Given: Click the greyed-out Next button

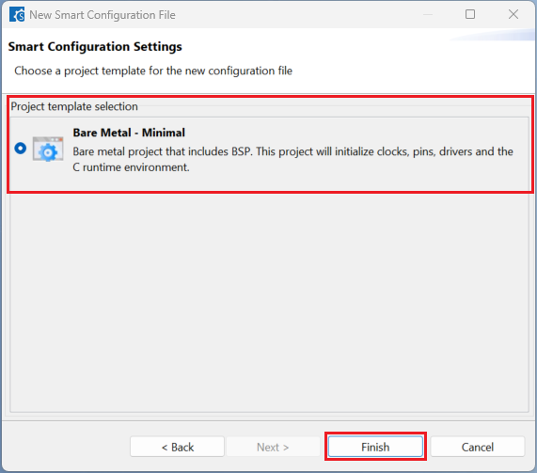Looking at the screenshot, I should 273,447.
